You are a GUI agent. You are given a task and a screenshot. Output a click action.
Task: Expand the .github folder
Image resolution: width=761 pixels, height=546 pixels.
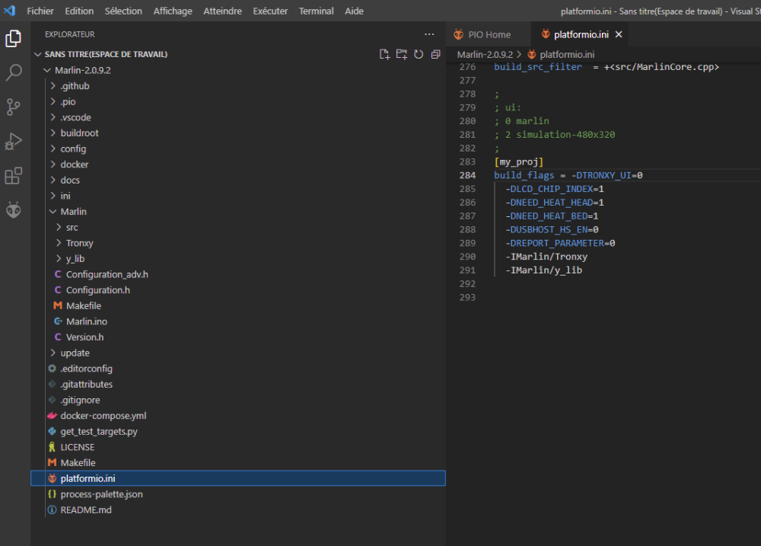[75, 86]
